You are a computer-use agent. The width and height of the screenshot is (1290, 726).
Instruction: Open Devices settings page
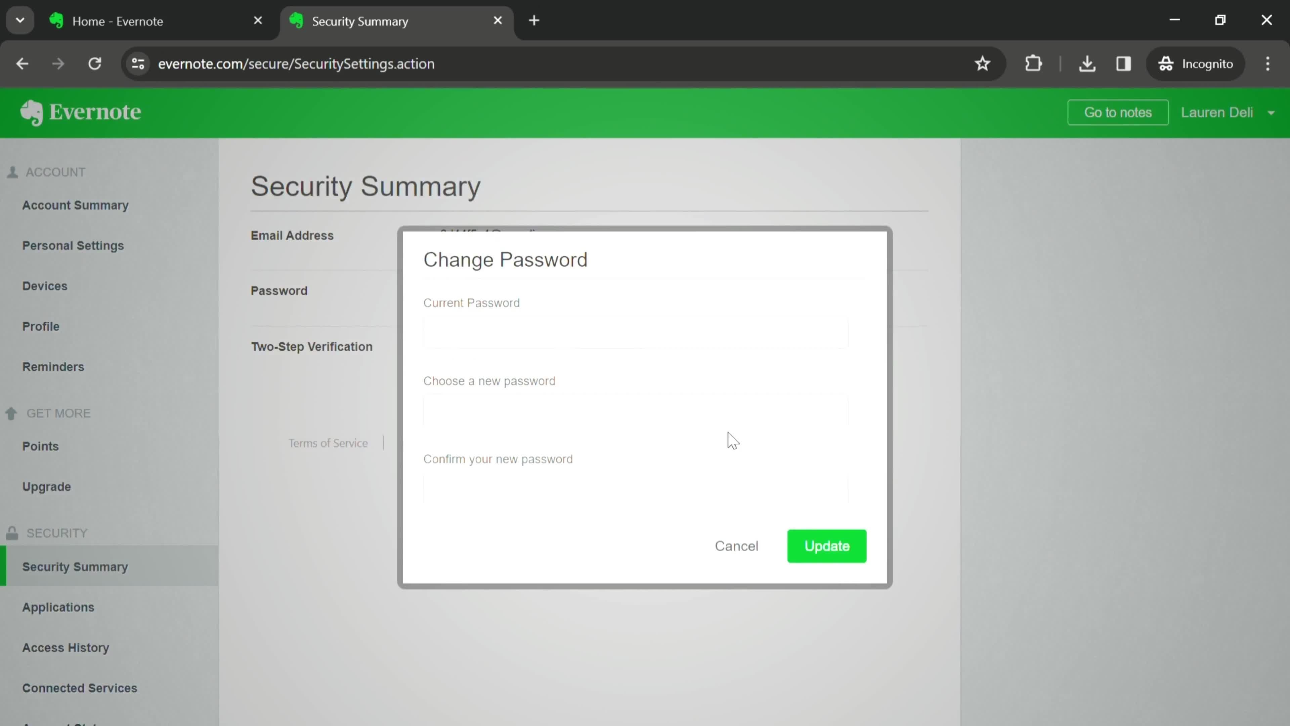tap(44, 285)
